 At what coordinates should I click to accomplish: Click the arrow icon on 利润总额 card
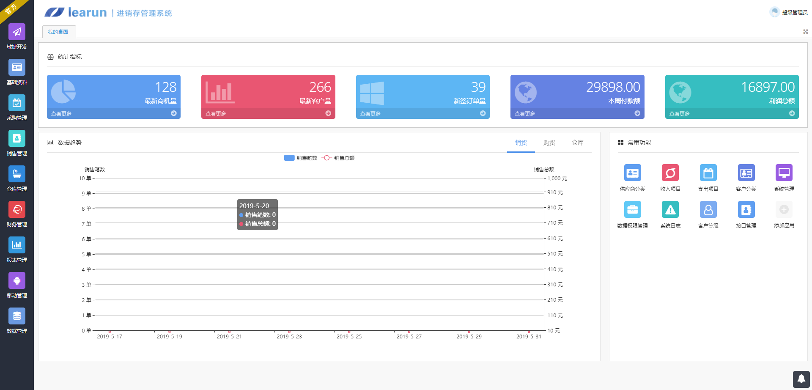792,113
